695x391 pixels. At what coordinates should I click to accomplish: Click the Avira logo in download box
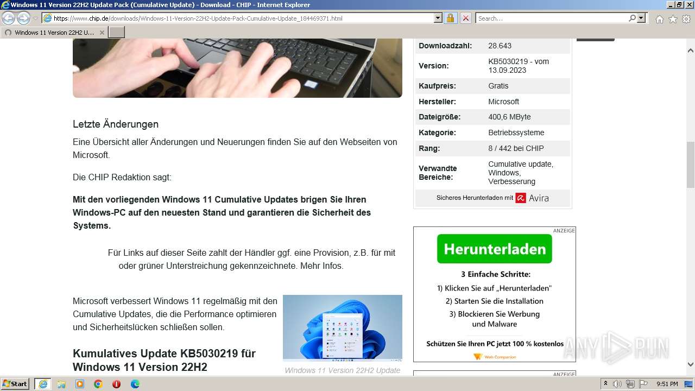(532, 198)
